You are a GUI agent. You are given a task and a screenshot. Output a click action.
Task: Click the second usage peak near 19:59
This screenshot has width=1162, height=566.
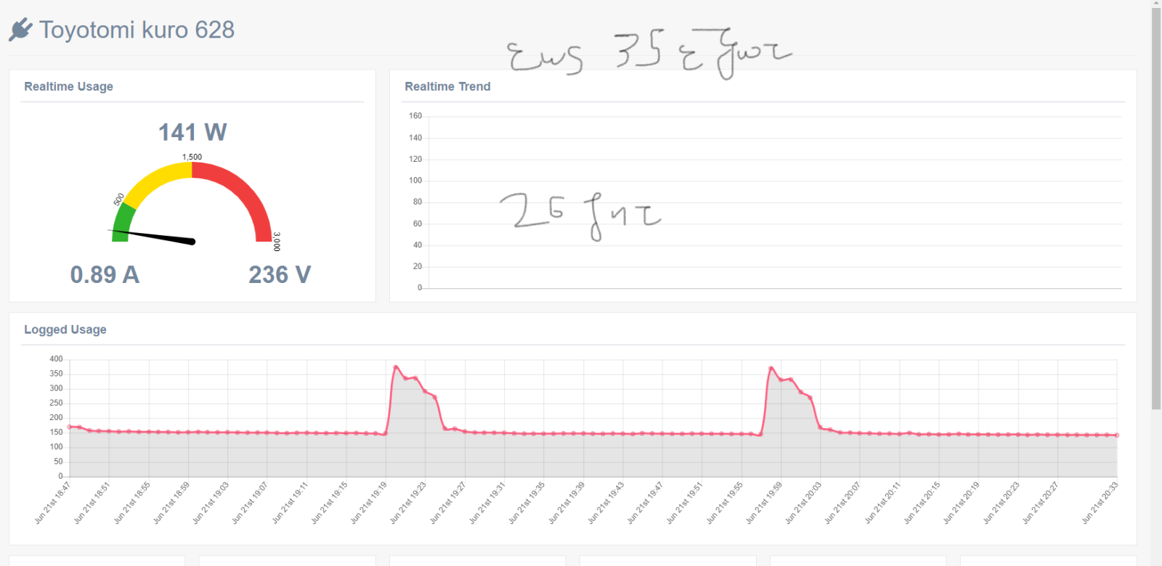point(771,369)
